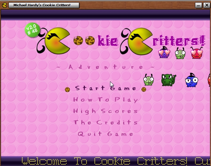Click the dark green dragon critter
211x166 pixels.
169,80
